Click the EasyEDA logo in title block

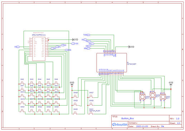click(x=120, y=125)
